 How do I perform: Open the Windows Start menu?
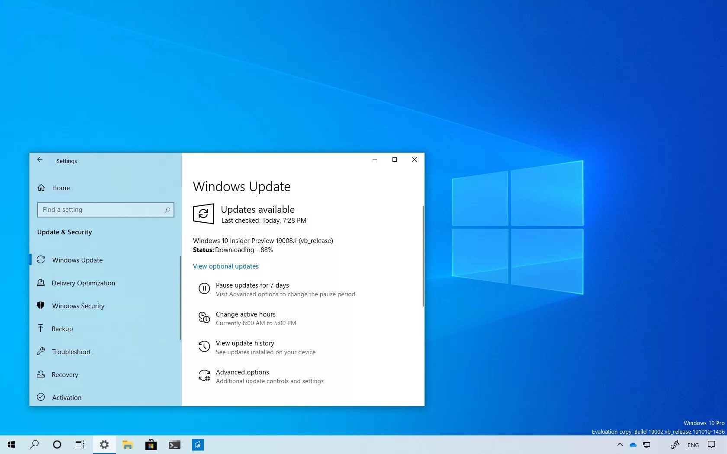coord(11,444)
